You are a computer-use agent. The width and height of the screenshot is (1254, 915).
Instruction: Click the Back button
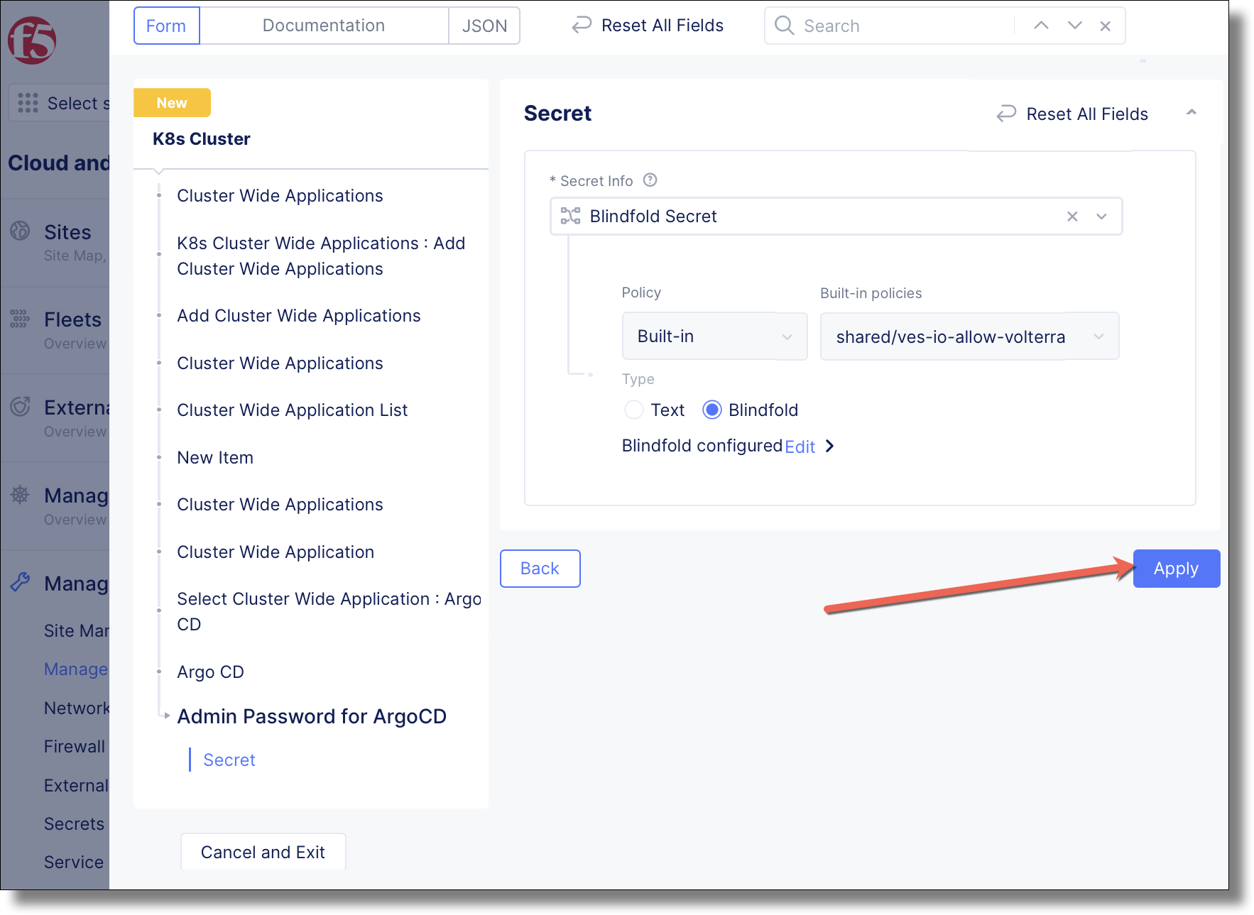click(x=540, y=569)
